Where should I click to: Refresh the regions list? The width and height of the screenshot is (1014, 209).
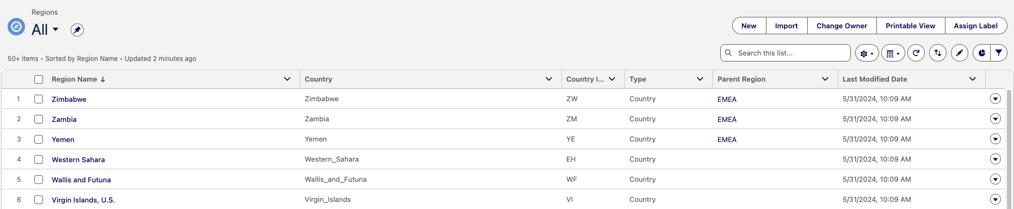pyautogui.click(x=916, y=53)
